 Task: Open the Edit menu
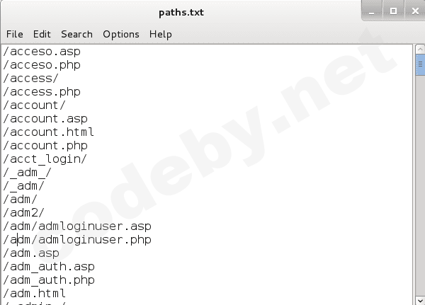(42, 34)
